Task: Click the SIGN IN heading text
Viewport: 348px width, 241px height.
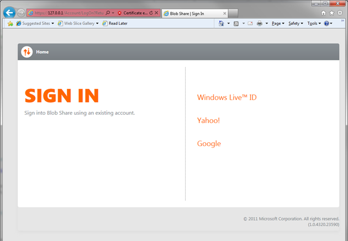Action: pyautogui.click(x=62, y=95)
